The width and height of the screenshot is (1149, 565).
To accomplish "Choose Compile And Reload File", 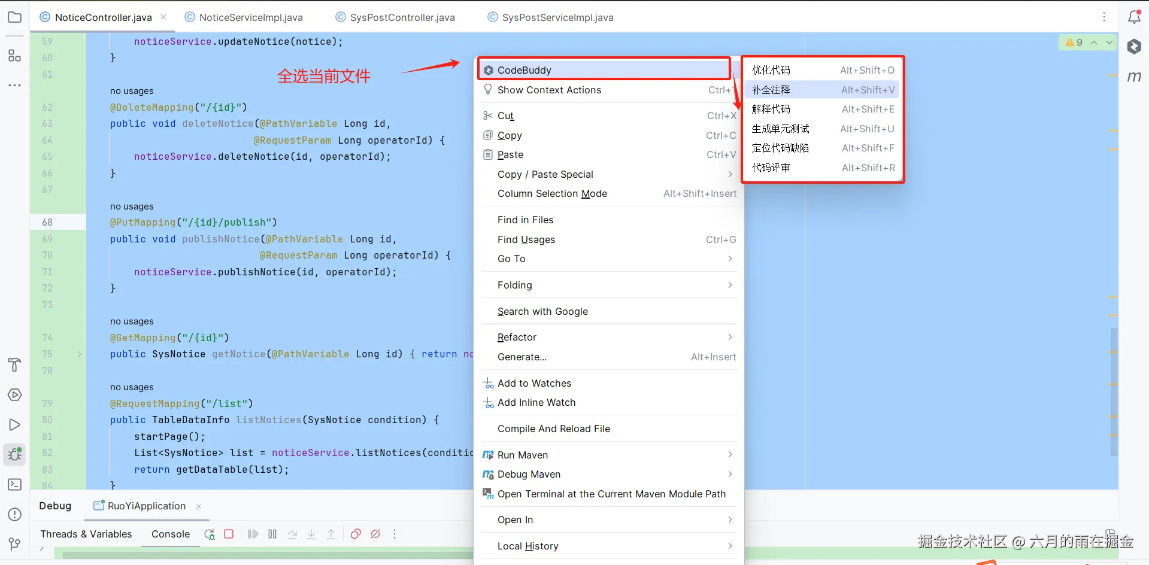I will [610, 429].
